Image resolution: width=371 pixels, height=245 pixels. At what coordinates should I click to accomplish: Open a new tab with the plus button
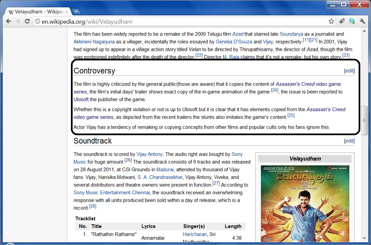76,11
